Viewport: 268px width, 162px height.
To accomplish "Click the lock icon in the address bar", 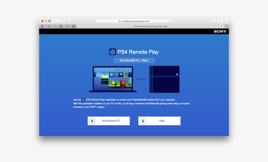I will click(x=119, y=21).
